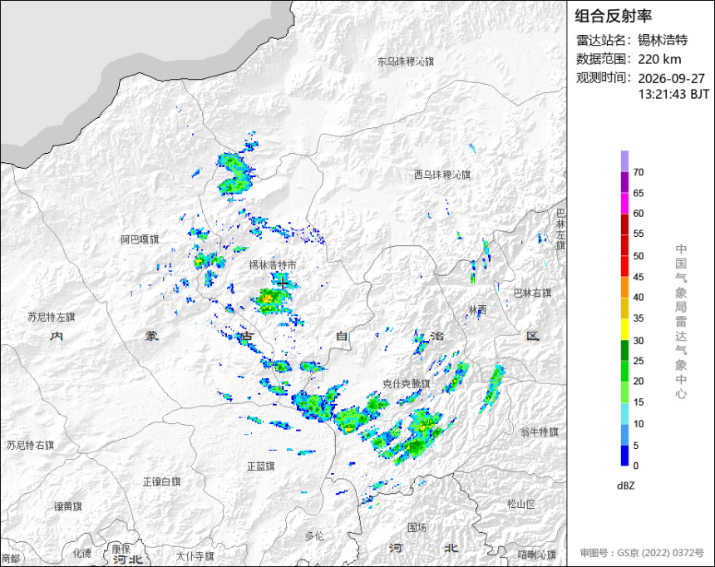The width and height of the screenshot is (715, 567).
Task: Select the 巴林右旗 label
Action: click(x=533, y=293)
